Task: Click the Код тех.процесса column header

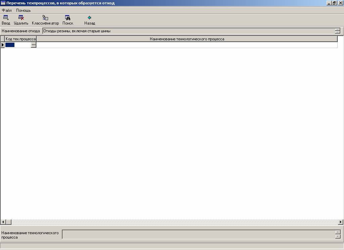Action: coord(20,39)
